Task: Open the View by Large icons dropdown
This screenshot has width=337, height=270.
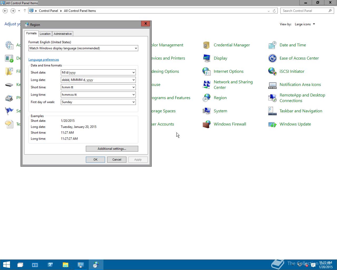Action: click(305, 24)
